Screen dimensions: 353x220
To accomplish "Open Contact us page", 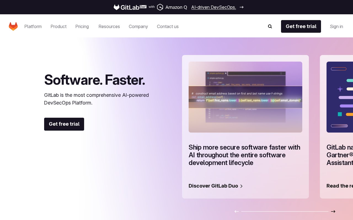I will (x=168, y=26).
